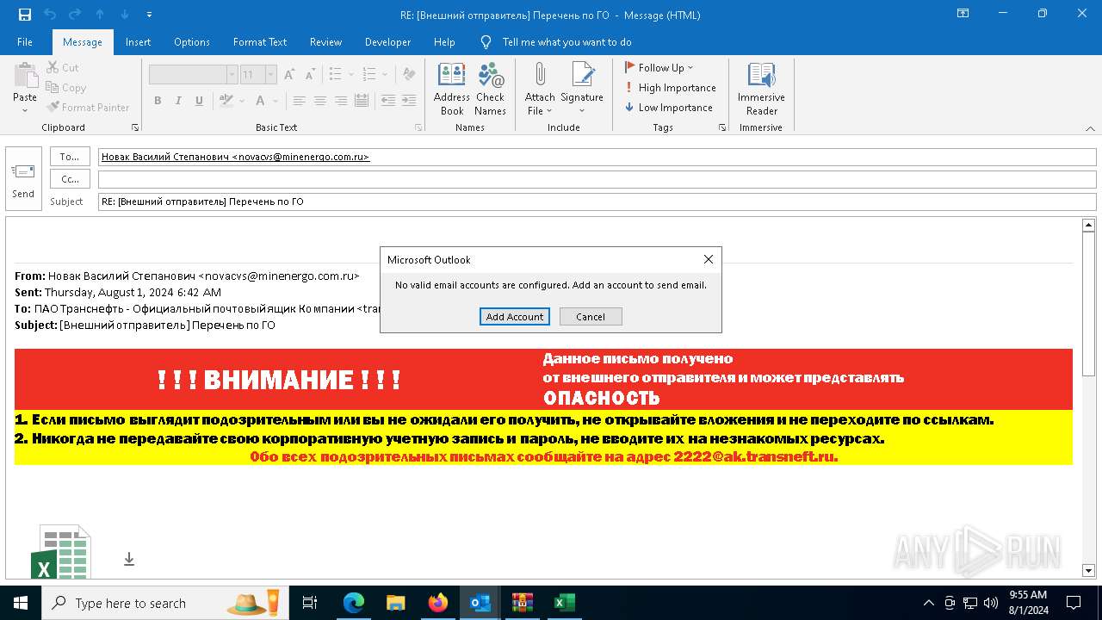
Task: Click the Send button
Action: point(23,179)
